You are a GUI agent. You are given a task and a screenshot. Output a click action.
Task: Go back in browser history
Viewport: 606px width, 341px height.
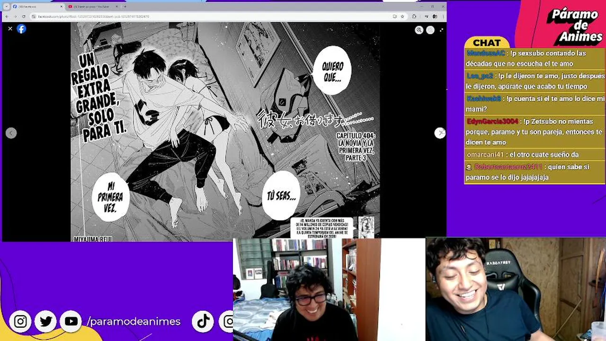(x=7, y=17)
